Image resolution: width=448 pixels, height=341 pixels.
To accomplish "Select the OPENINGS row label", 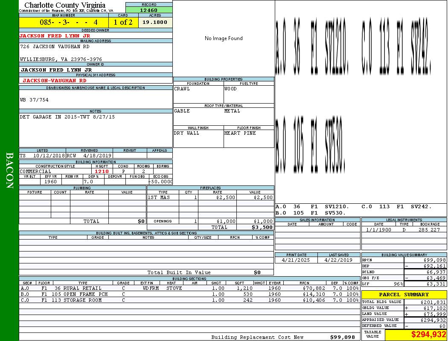I will (163, 221).
